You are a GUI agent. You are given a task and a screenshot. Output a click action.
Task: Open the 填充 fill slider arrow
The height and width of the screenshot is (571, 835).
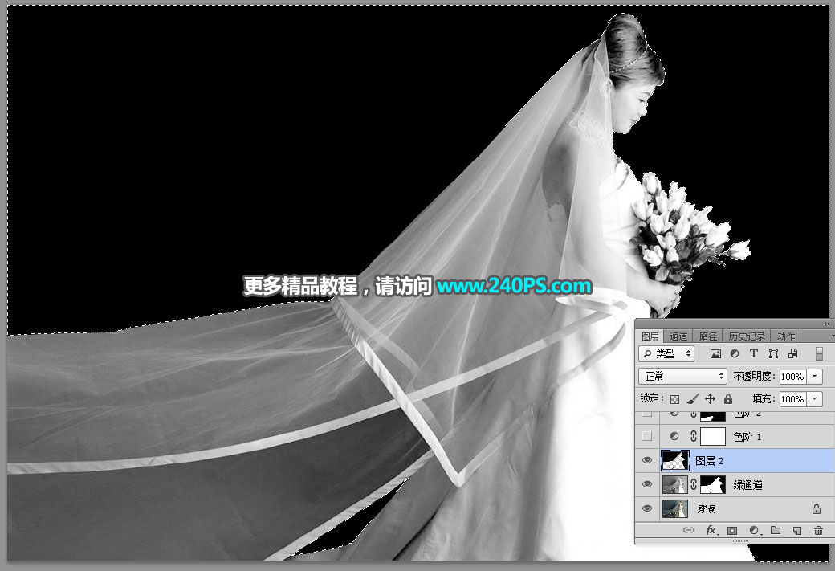point(815,399)
